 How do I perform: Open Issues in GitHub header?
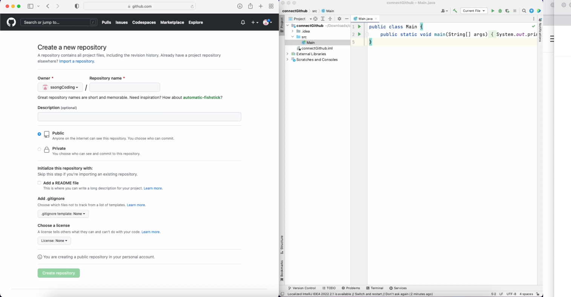tap(121, 22)
